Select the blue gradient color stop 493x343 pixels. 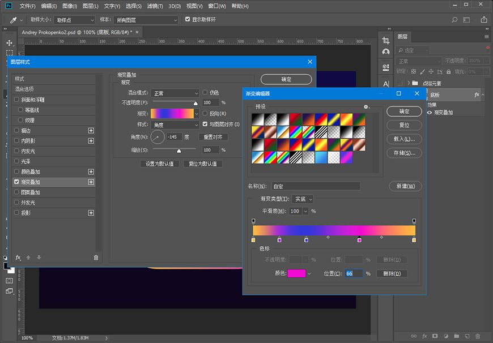pyautogui.click(x=306, y=239)
